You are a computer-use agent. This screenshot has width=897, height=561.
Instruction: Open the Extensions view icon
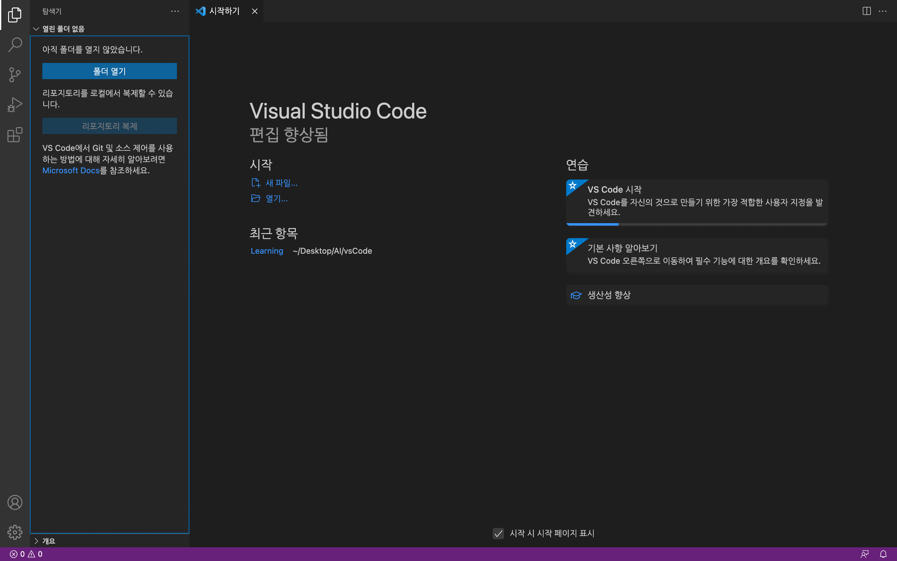[15, 135]
